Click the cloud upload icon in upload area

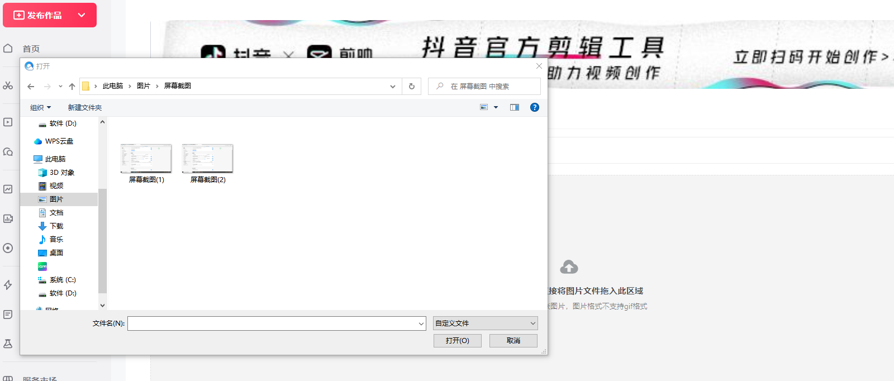point(569,267)
